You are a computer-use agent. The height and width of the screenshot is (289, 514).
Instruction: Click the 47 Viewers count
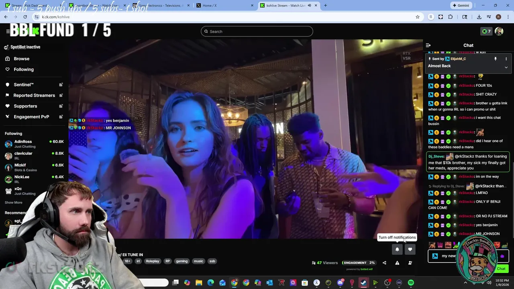(325, 263)
